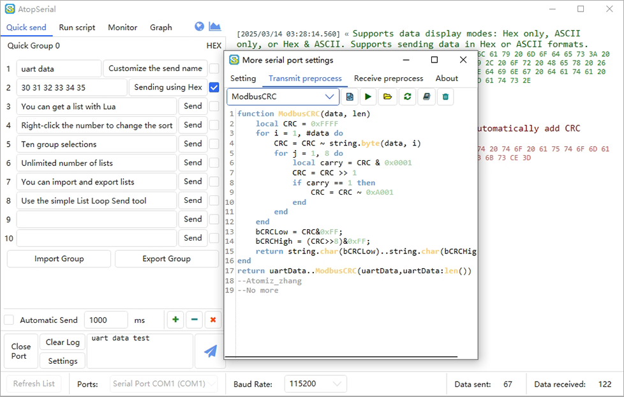624x397 pixels.
Task: Uncheck the Sending using Hex checkbox
Action: pos(214,87)
